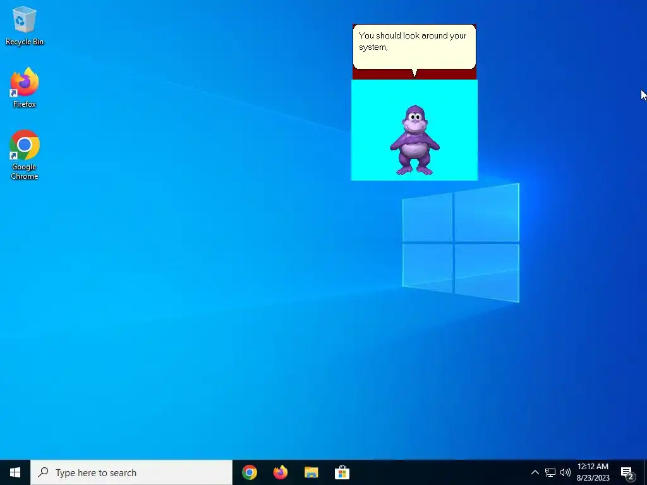Screen dimensions: 647x485
Task: Click the 'Type here to search' box
Action: click(x=131, y=472)
